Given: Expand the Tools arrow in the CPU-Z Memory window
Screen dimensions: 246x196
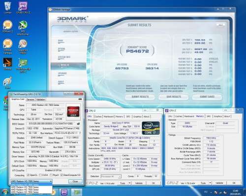Looking at the screenshot, I should [x=210, y=183].
